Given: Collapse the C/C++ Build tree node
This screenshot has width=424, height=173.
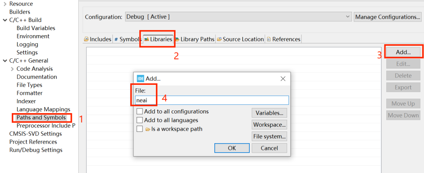Looking at the screenshot, I should (5, 20).
